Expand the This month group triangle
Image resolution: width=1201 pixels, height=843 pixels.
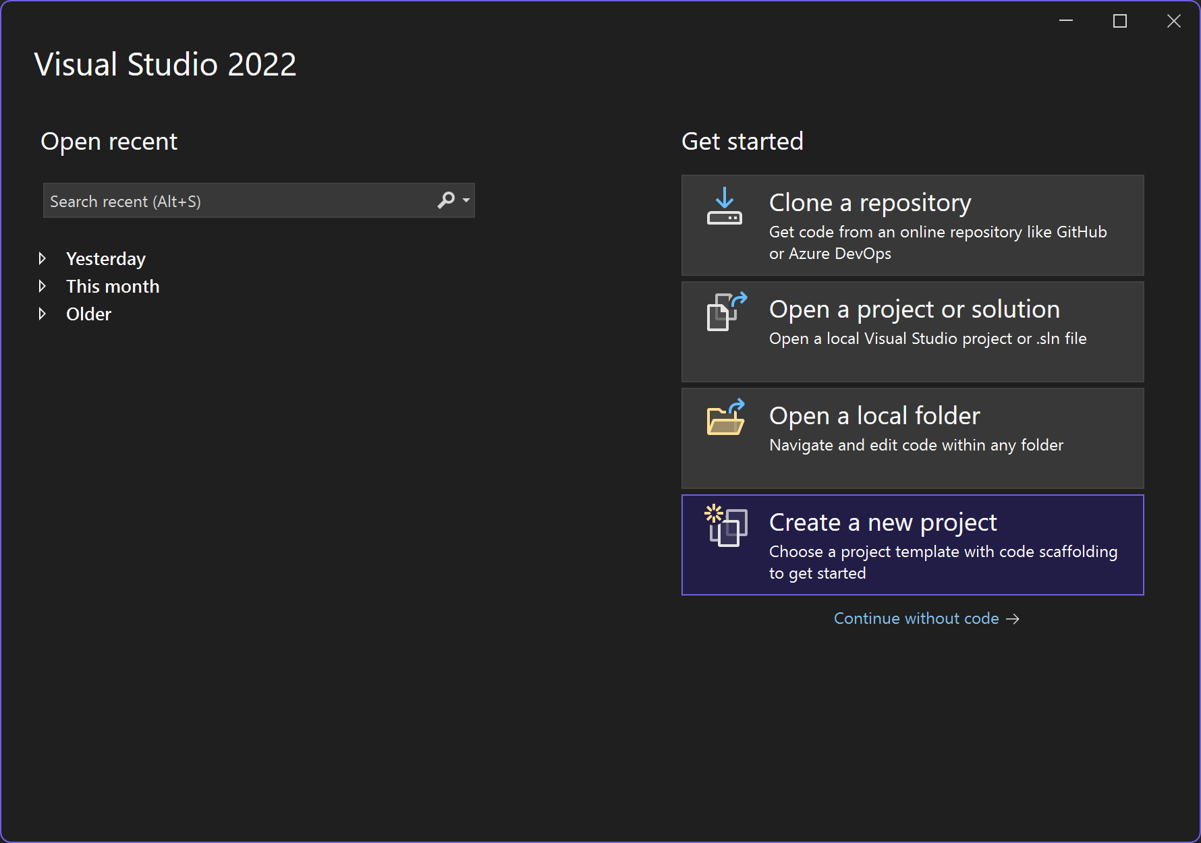click(43, 287)
